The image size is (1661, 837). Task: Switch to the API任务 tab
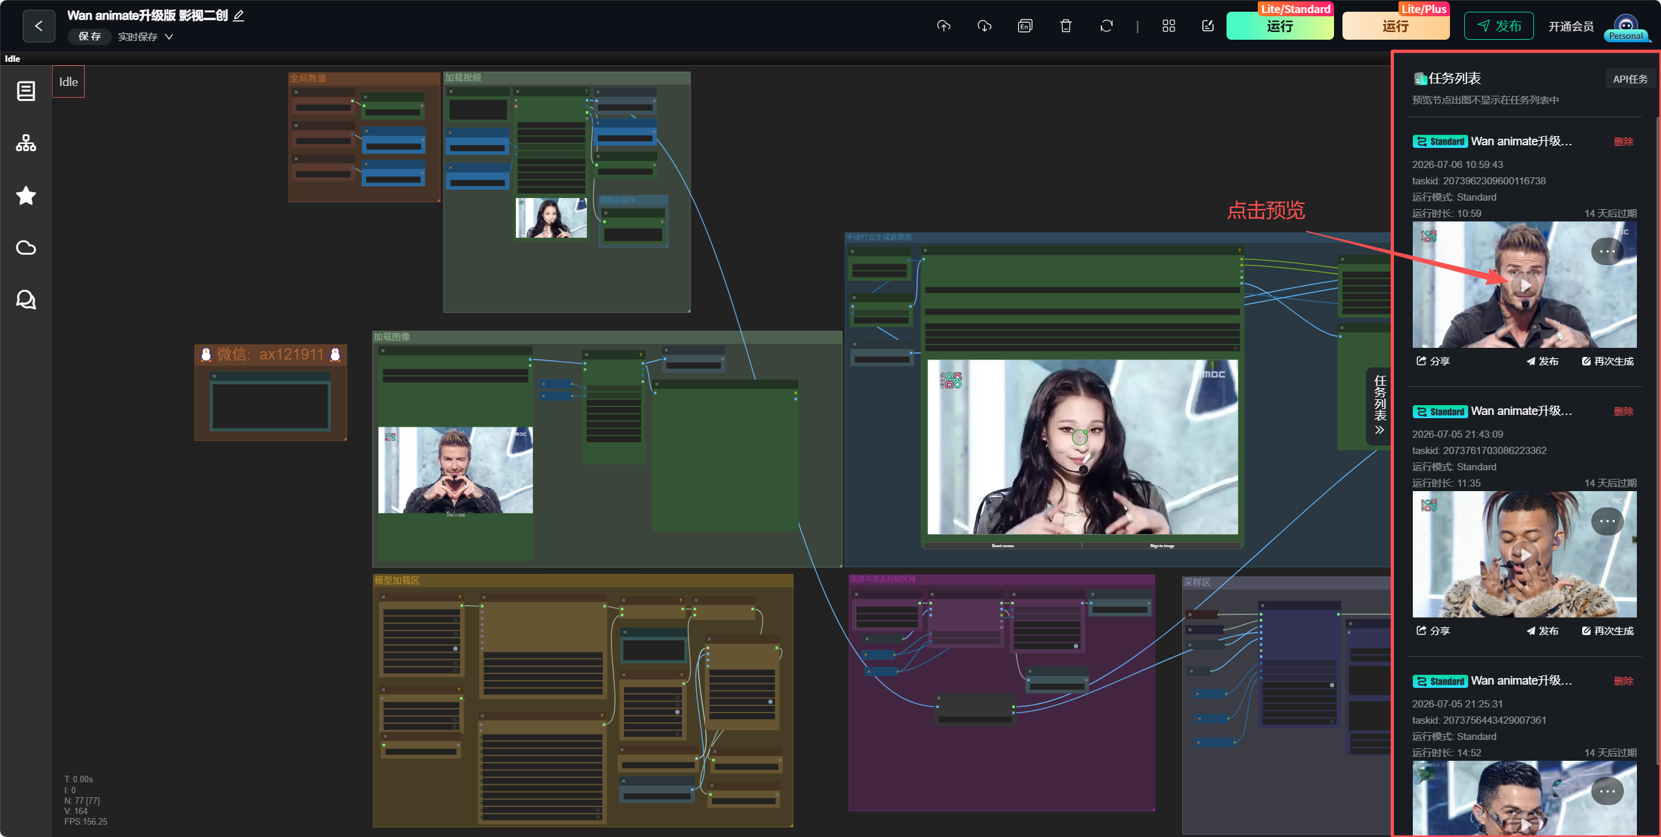[x=1630, y=79]
